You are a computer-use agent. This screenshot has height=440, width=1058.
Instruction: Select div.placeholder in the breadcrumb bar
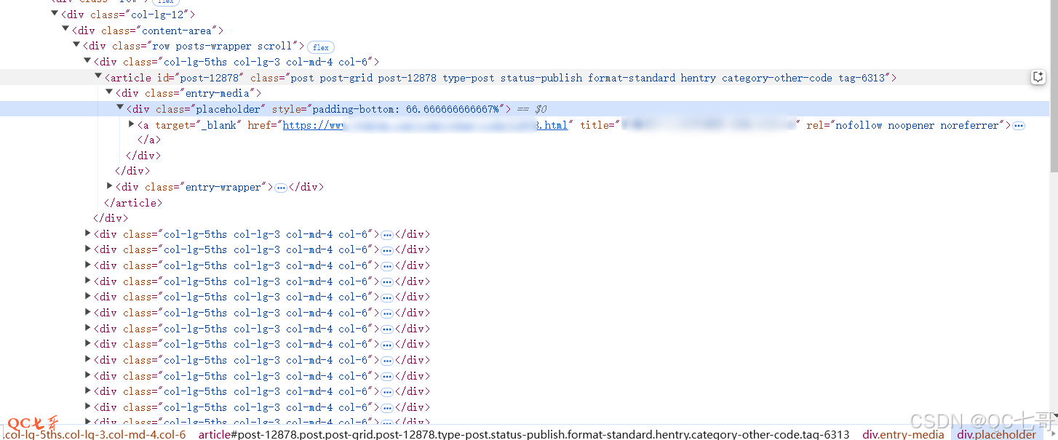pos(996,434)
